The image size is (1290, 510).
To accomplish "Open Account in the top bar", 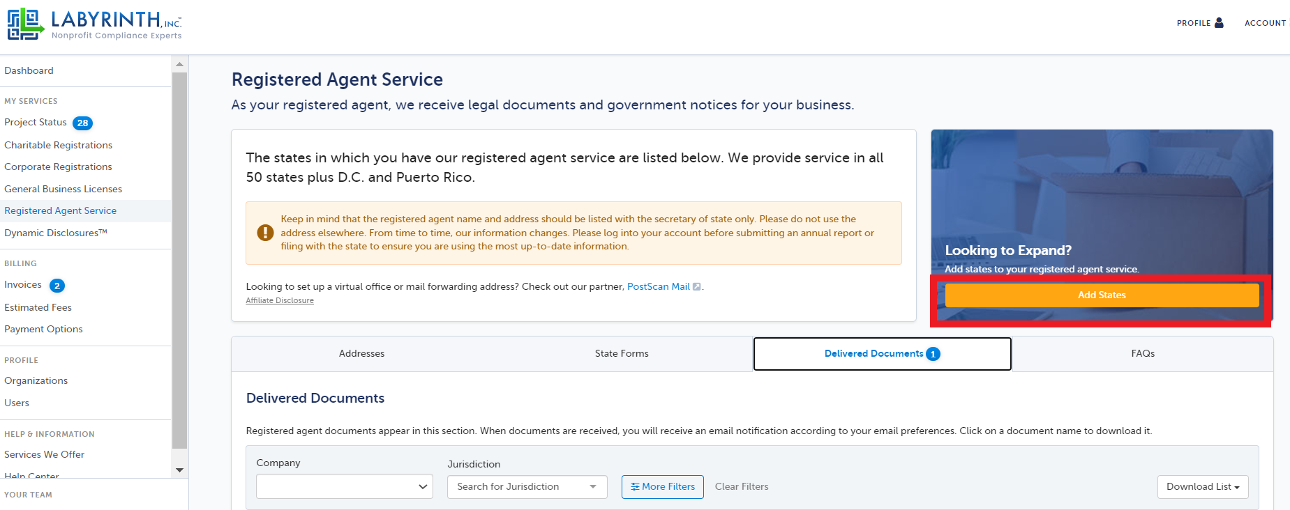I will point(1265,23).
